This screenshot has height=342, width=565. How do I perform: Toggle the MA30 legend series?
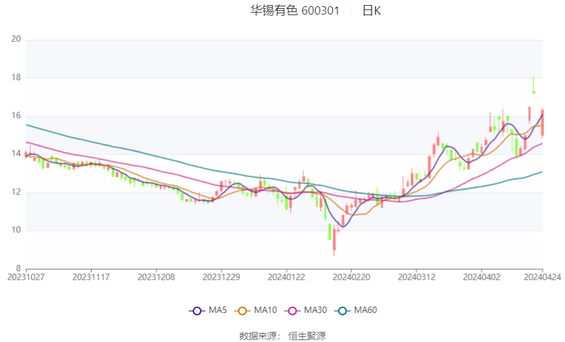point(306,310)
